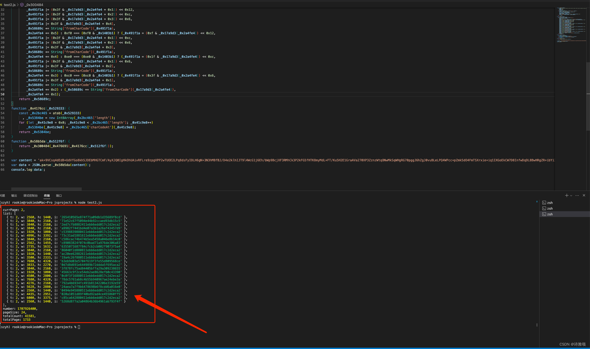Image resolution: width=590 pixels, height=349 pixels.
Task: Open a new terminal with the plus icon
Action: pyautogui.click(x=567, y=195)
